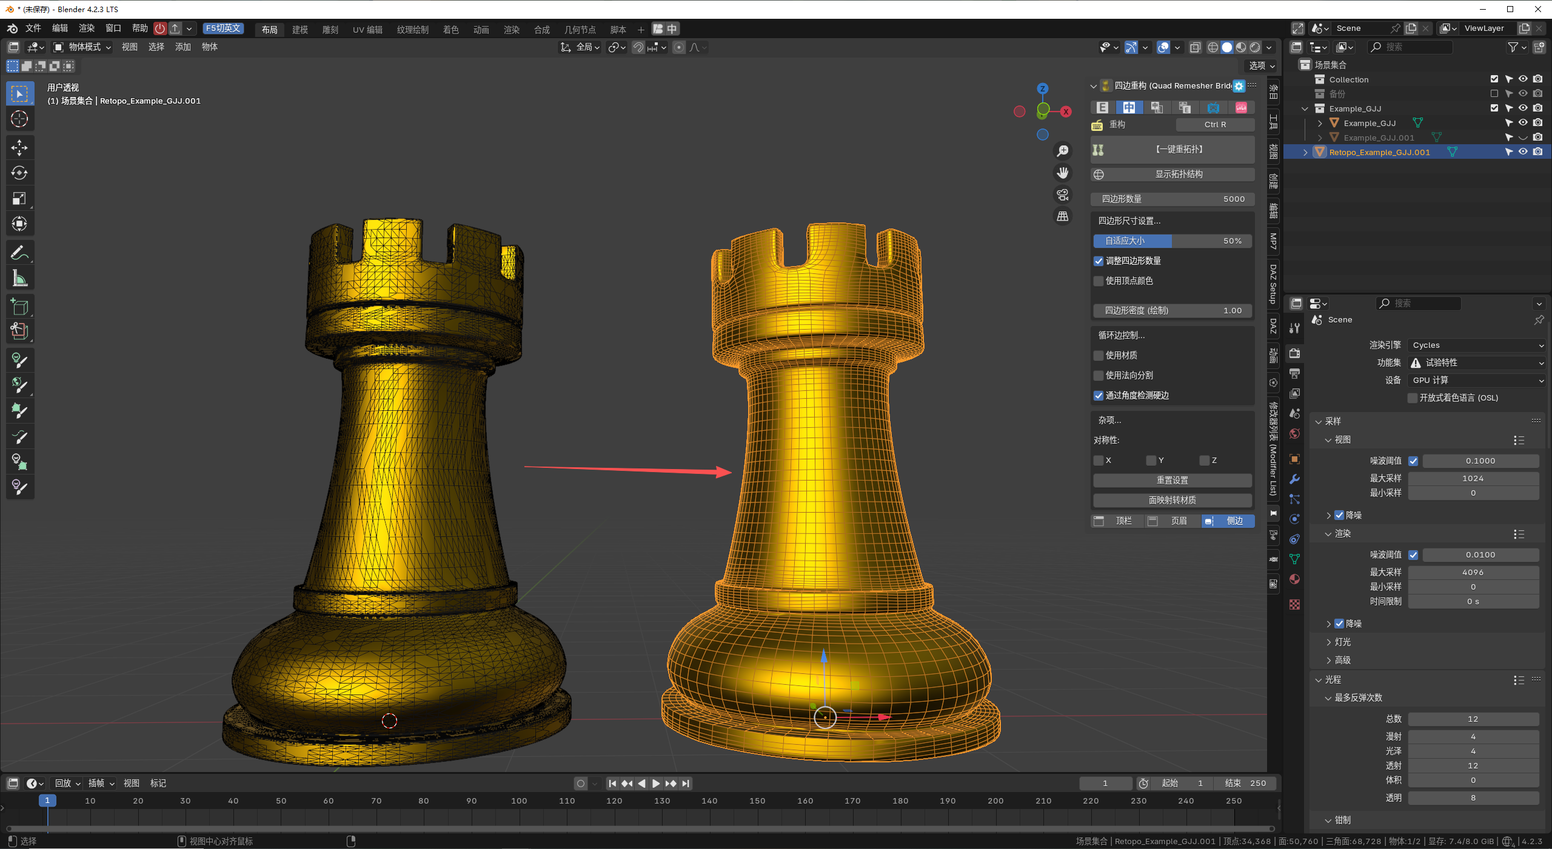Image resolution: width=1552 pixels, height=849 pixels.
Task: Open the 设备 GPU 计算 dropdown
Action: (1477, 381)
